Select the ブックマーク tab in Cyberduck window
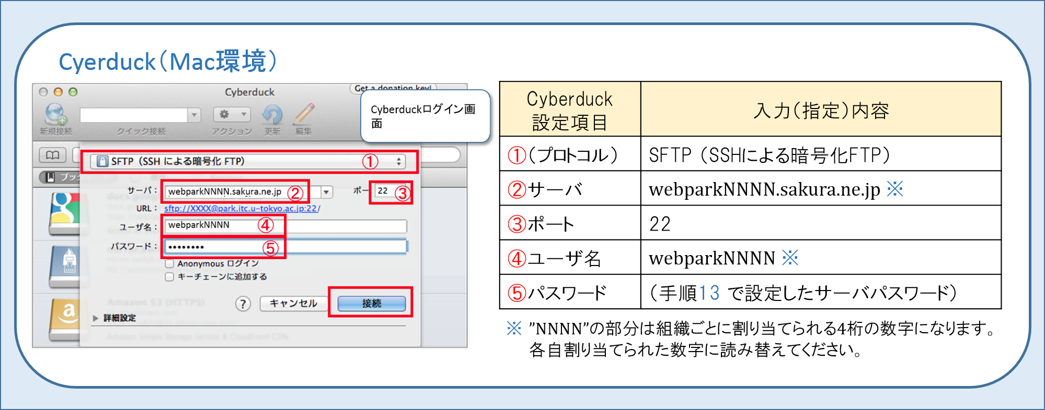 point(62,177)
